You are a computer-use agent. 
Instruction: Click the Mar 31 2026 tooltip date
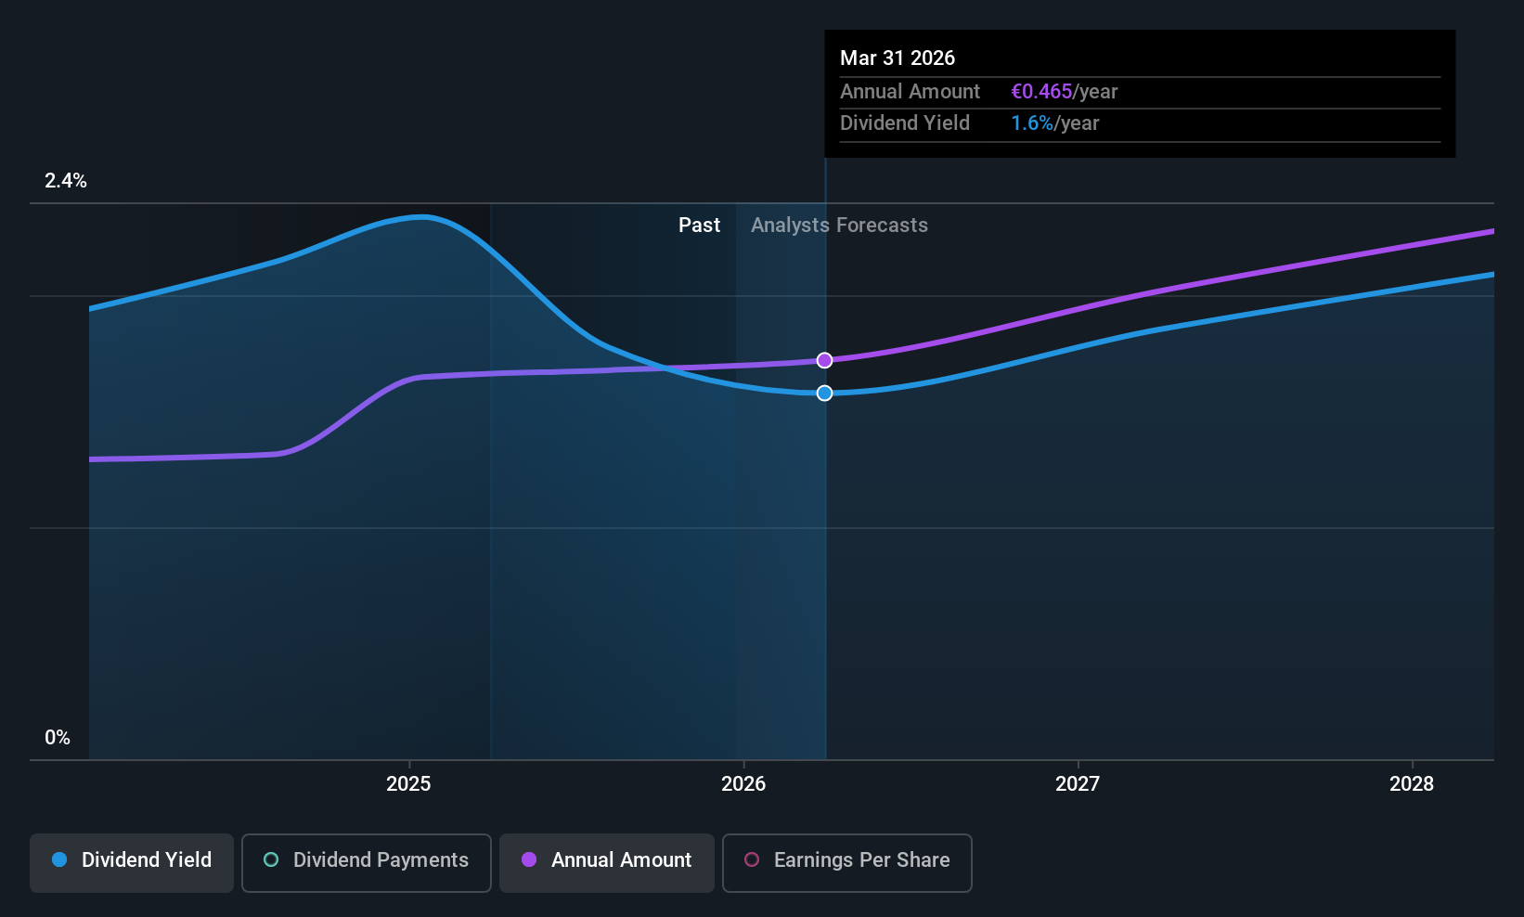pos(898,58)
